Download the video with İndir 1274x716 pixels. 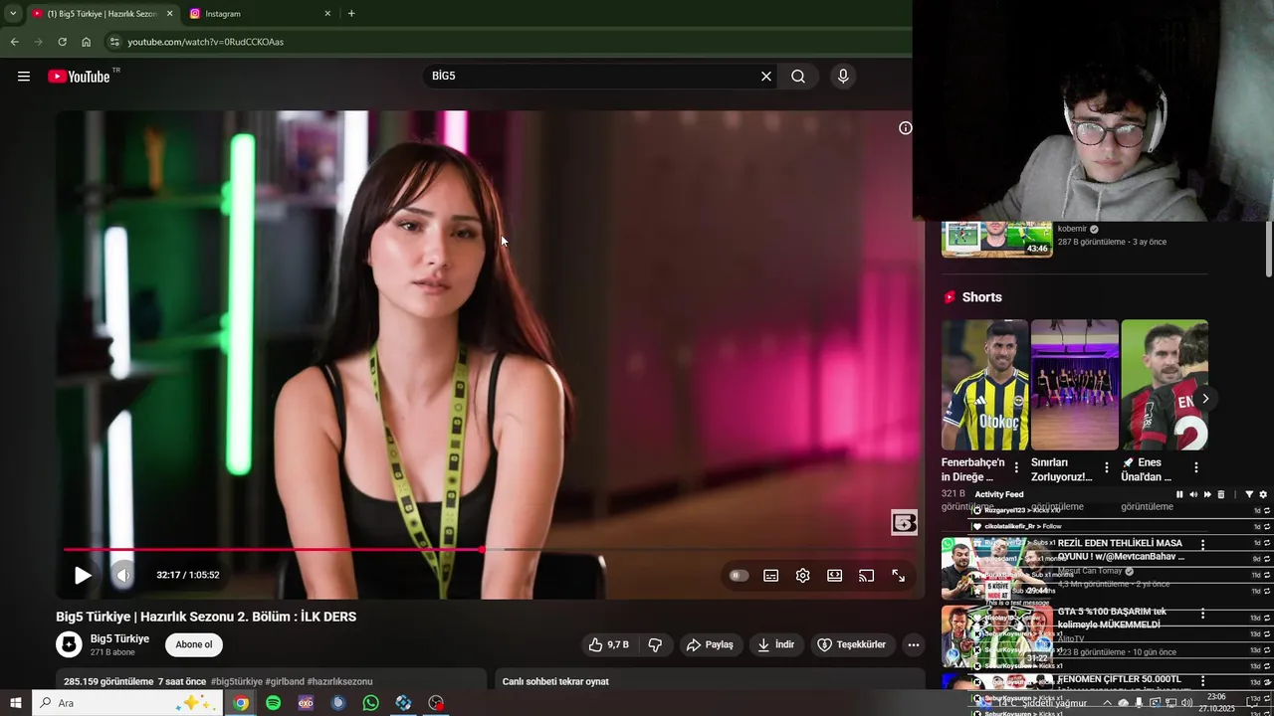tap(775, 644)
